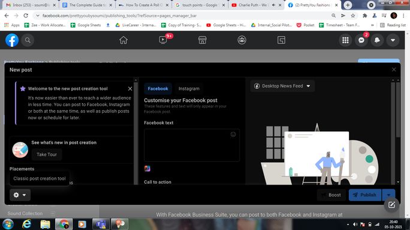Screen dimensions: 410x230
Task: Open the Gaming icon in the top bar
Action: [281, 40]
